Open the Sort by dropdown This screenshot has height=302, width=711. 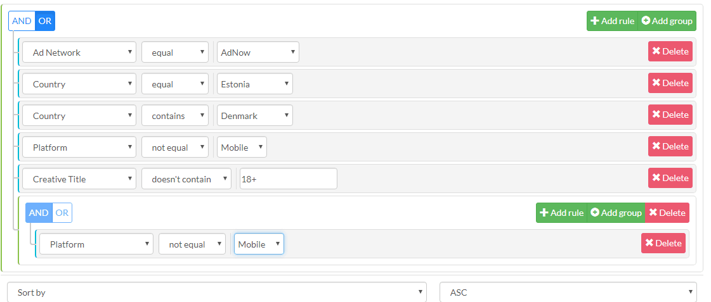tap(217, 293)
